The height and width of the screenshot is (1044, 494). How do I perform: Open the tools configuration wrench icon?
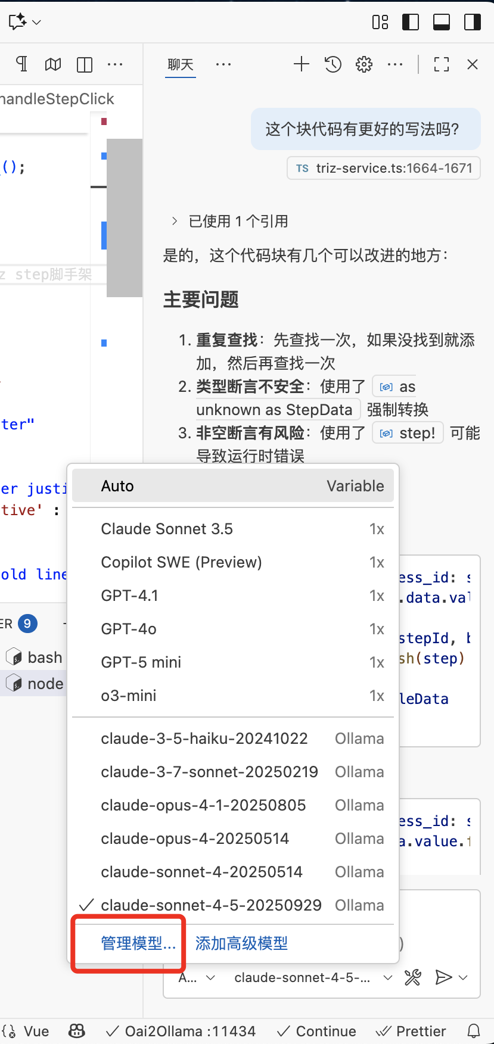click(x=413, y=977)
